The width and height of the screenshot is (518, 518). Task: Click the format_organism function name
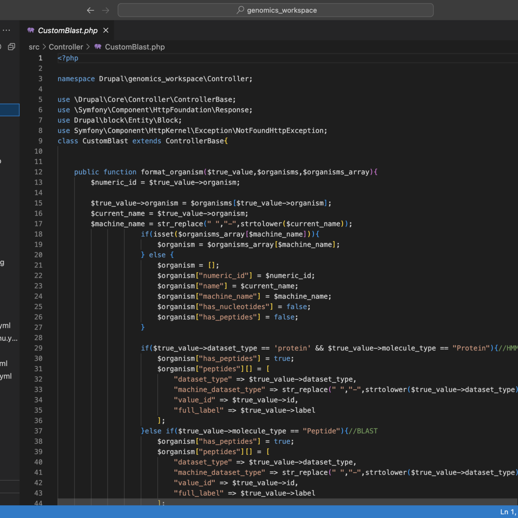point(172,172)
